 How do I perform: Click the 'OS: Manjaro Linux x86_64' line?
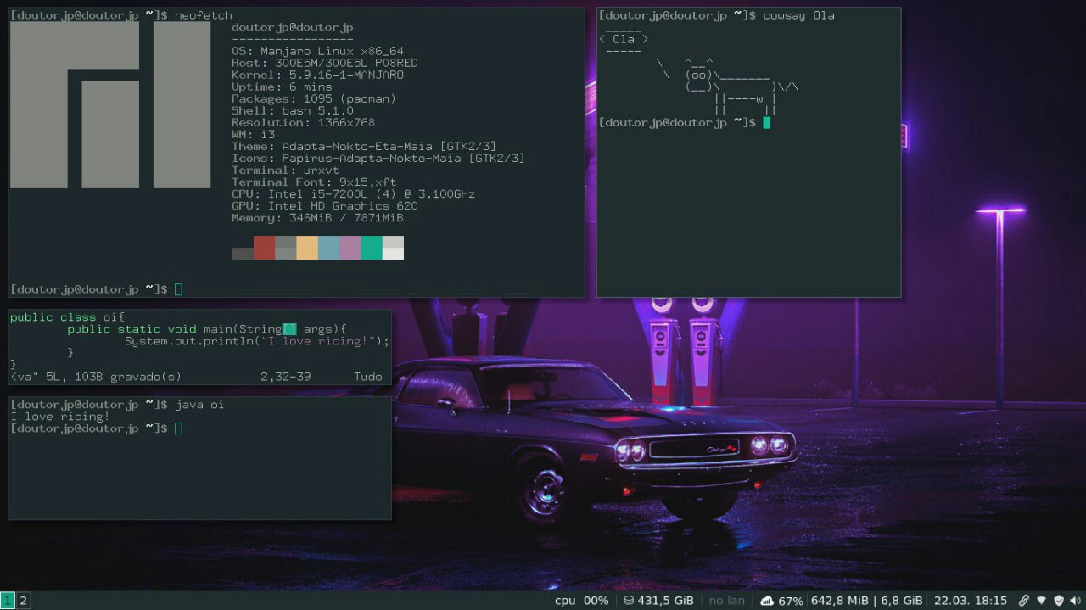click(x=317, y=51)
